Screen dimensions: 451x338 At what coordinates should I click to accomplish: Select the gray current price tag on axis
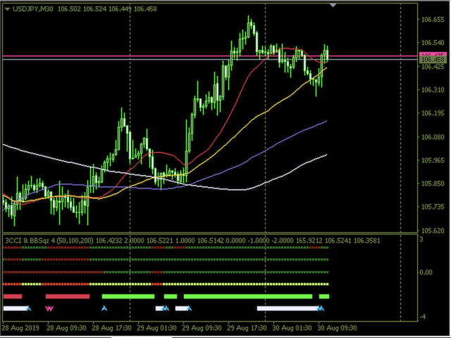point(433,60)
